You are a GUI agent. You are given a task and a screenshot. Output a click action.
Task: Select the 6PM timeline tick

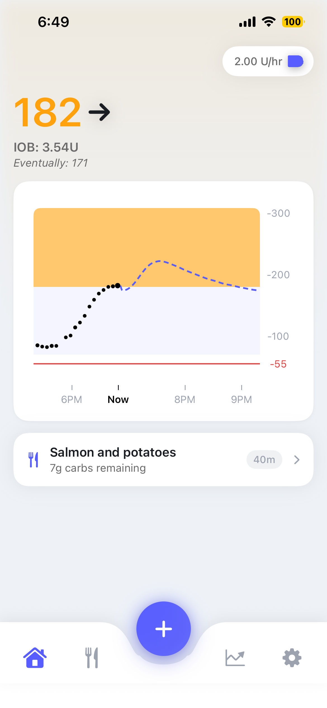click(72, 399)
